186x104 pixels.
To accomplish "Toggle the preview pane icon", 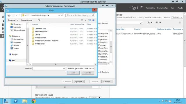I will point(89,20).
